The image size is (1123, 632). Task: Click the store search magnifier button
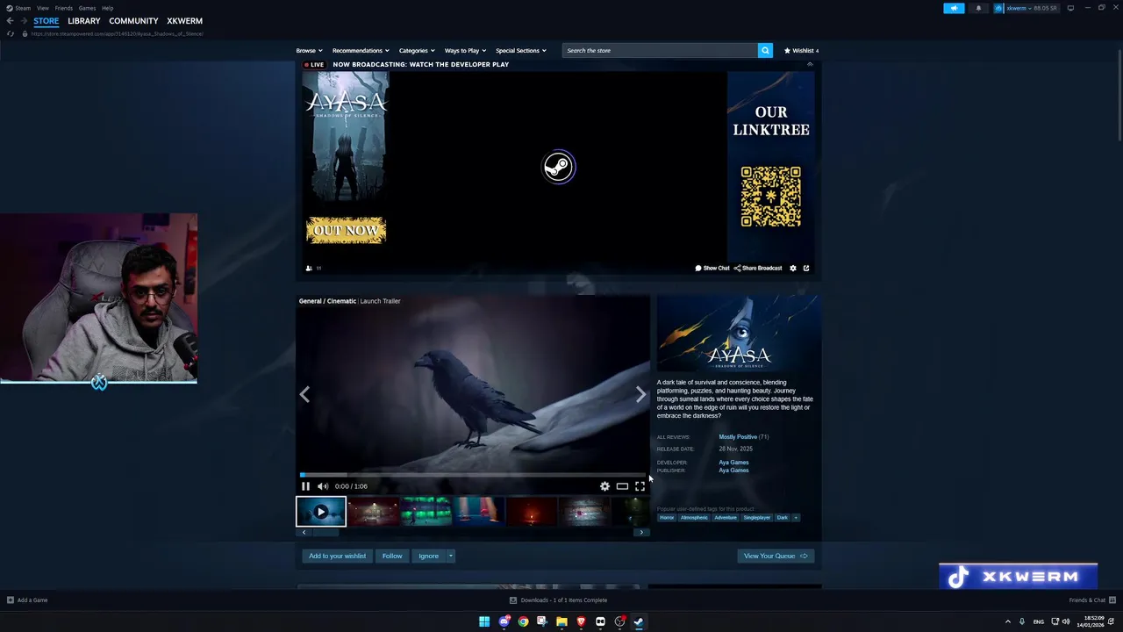click(x=765, y=51)
